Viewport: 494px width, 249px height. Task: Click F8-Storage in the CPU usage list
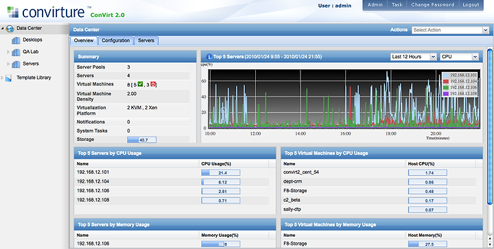point(295,191)
